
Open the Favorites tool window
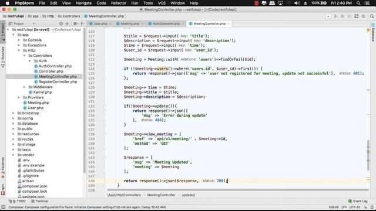pyautogui.click(x=2, y=168)
